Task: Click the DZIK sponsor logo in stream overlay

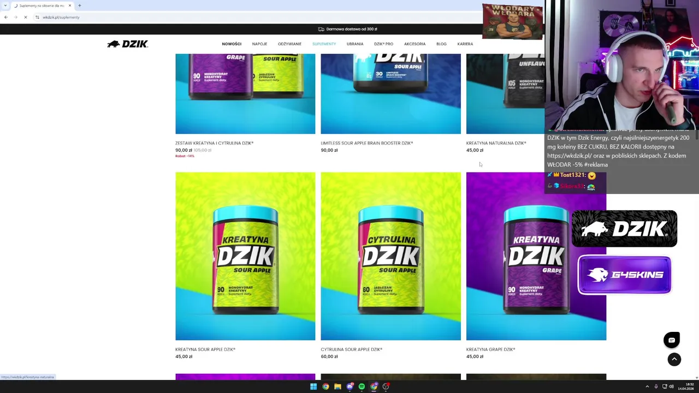Action: pos(624,229)
